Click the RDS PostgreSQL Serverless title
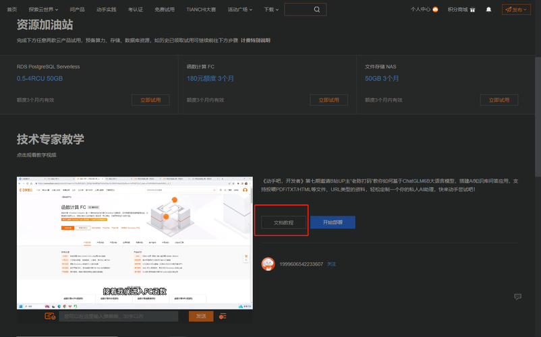This screenshot has width=541, height=337. click(x=48, y=67)
